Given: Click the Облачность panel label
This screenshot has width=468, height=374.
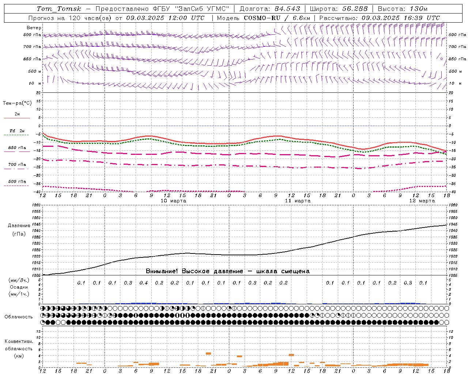Looking at the screenshot, I should pyautogui.click(x=19, y=317).
